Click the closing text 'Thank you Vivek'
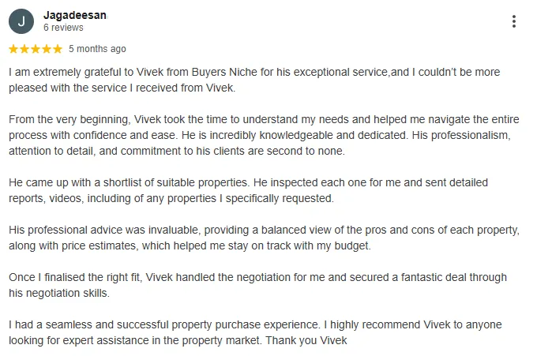Image resolution: width=537 pixels, height=356 pixels. point(306,340)
